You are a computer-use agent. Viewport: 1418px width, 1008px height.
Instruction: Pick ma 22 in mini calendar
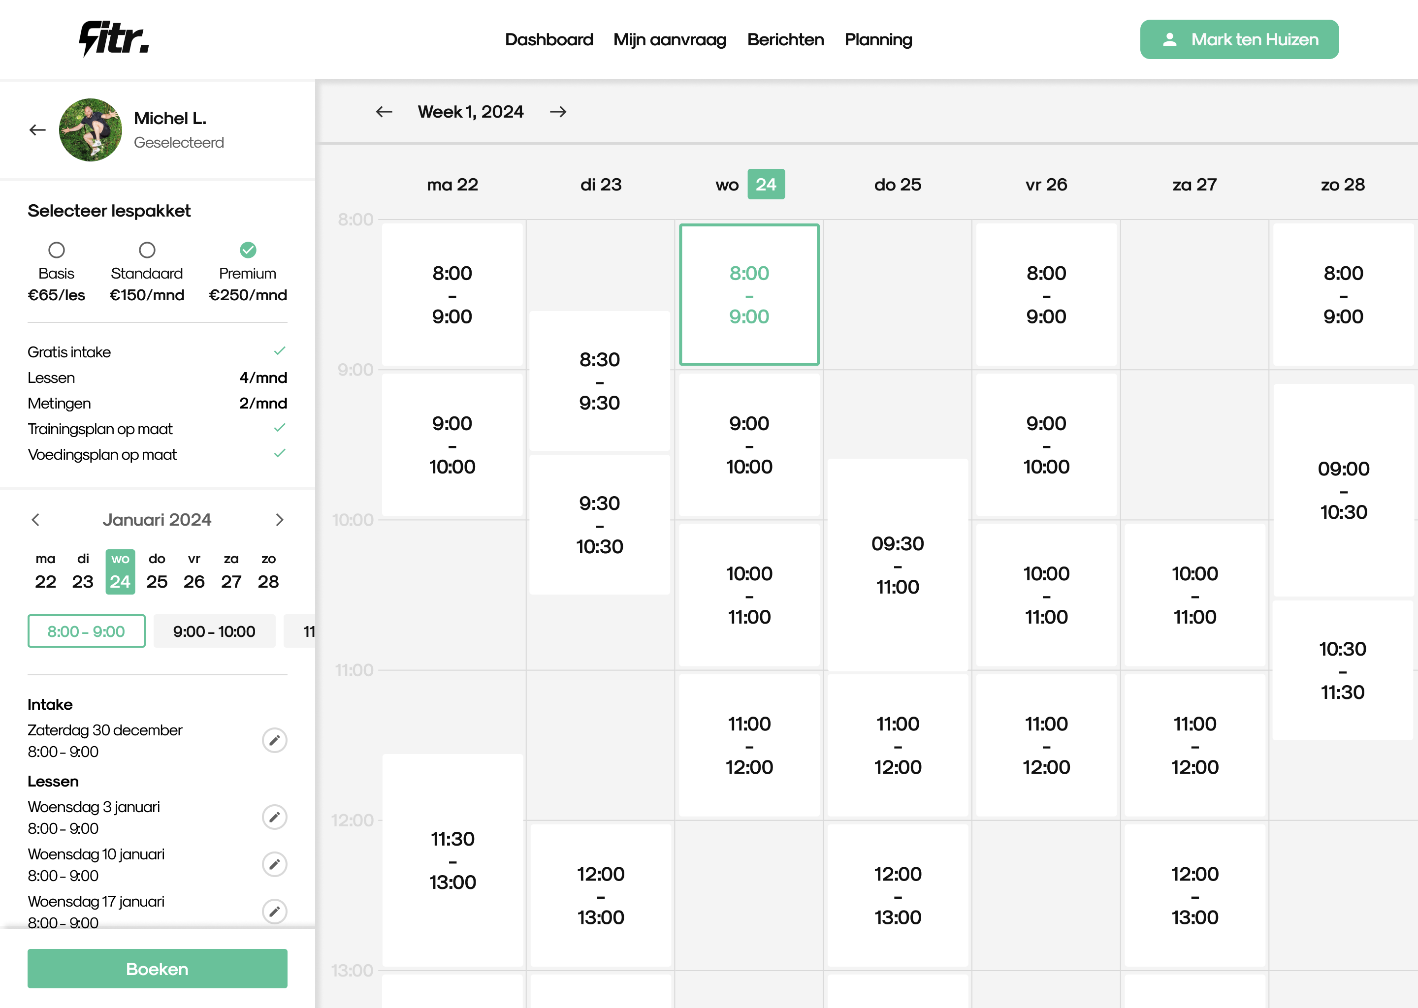(45, 571)
